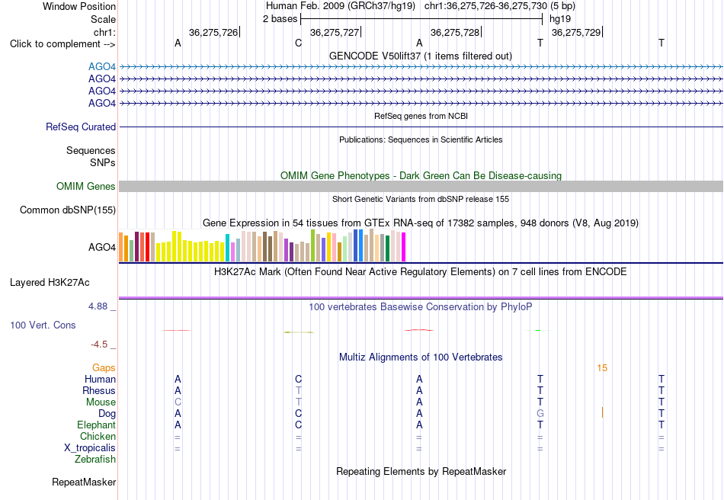Viewport: 724px width, 500px height.
Task: Open the H3K27Ac Mark ENCODE track title
Action: [420, 271]
